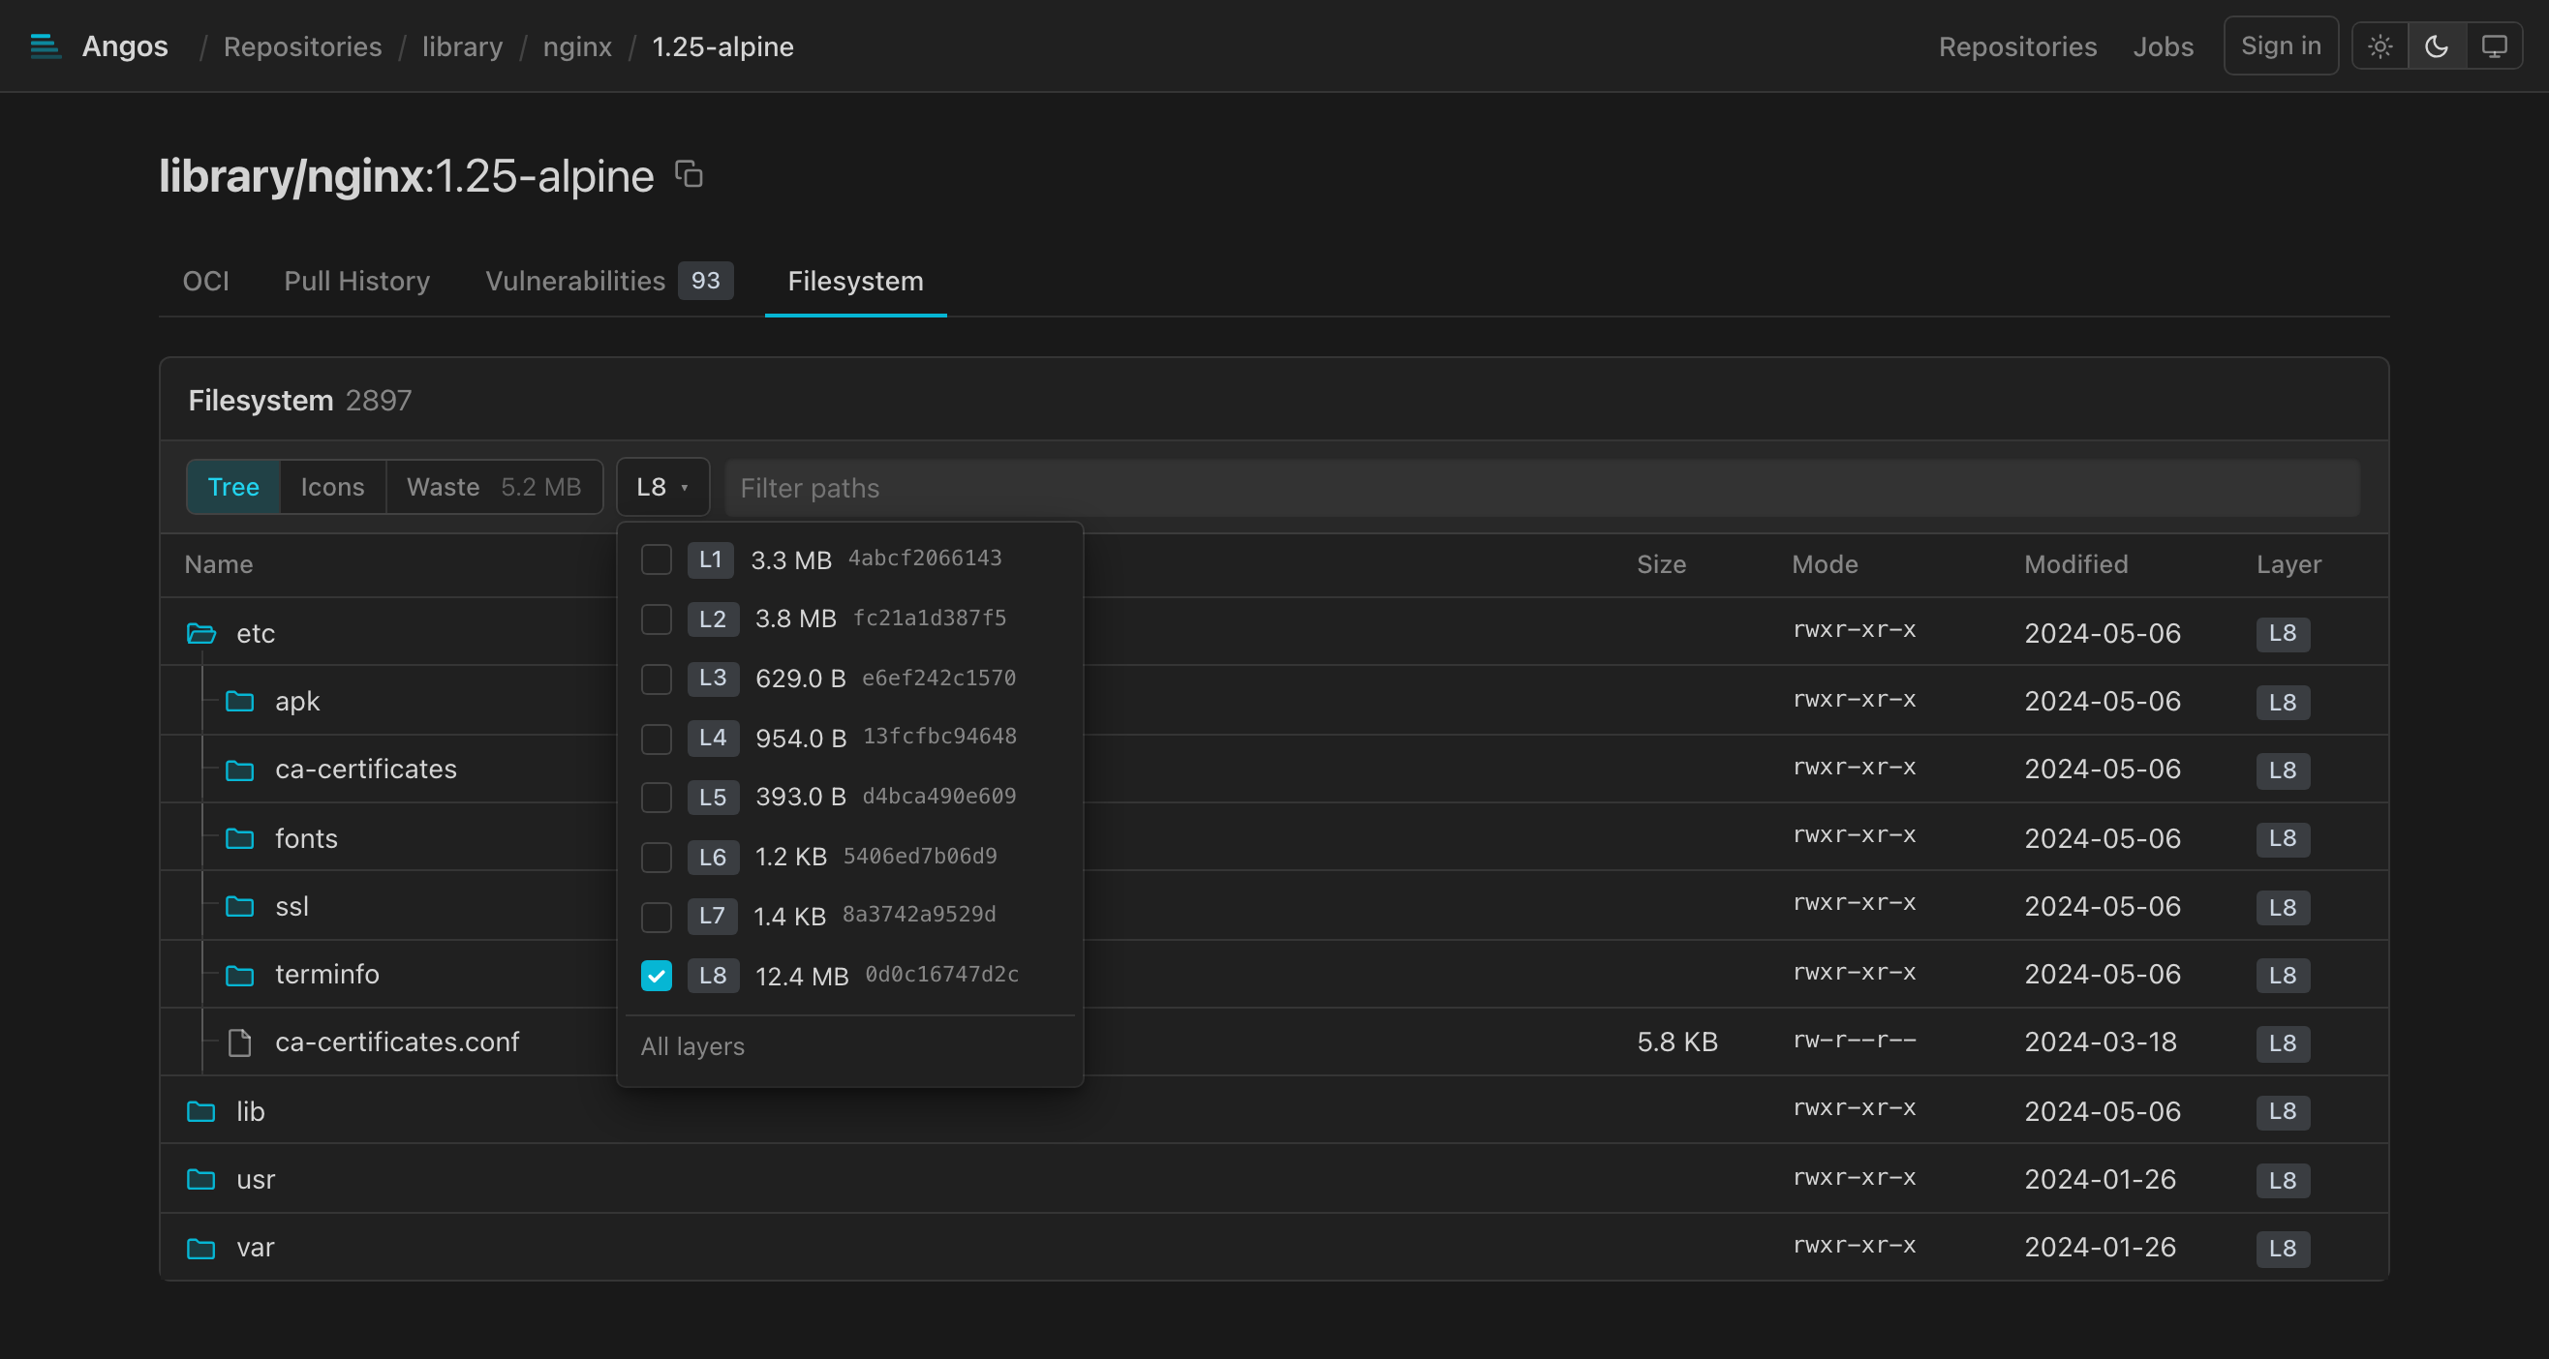The image size is (2549, 1359).
Task: Click the L4 layer badge in dropdown
Action: pyautogui.click(x=713, y=738)
